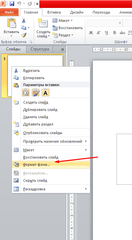Viewport: 132px width, 240px height.
Task: Choose Создать слайд in context menu
Action: (51, 102)
